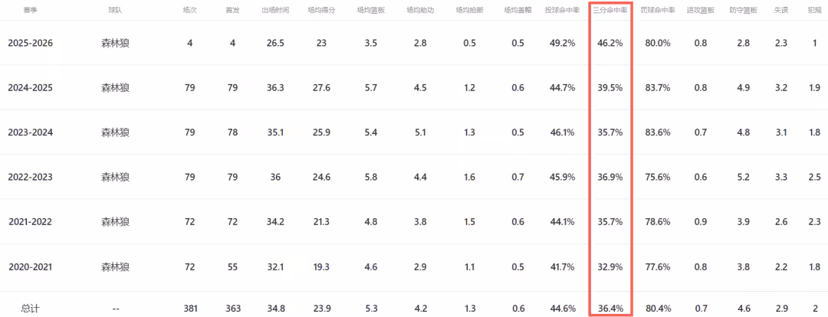Click the 36.4% cell in the totals row
Viewport: 828px width, 317px height.
click(610, 309)
